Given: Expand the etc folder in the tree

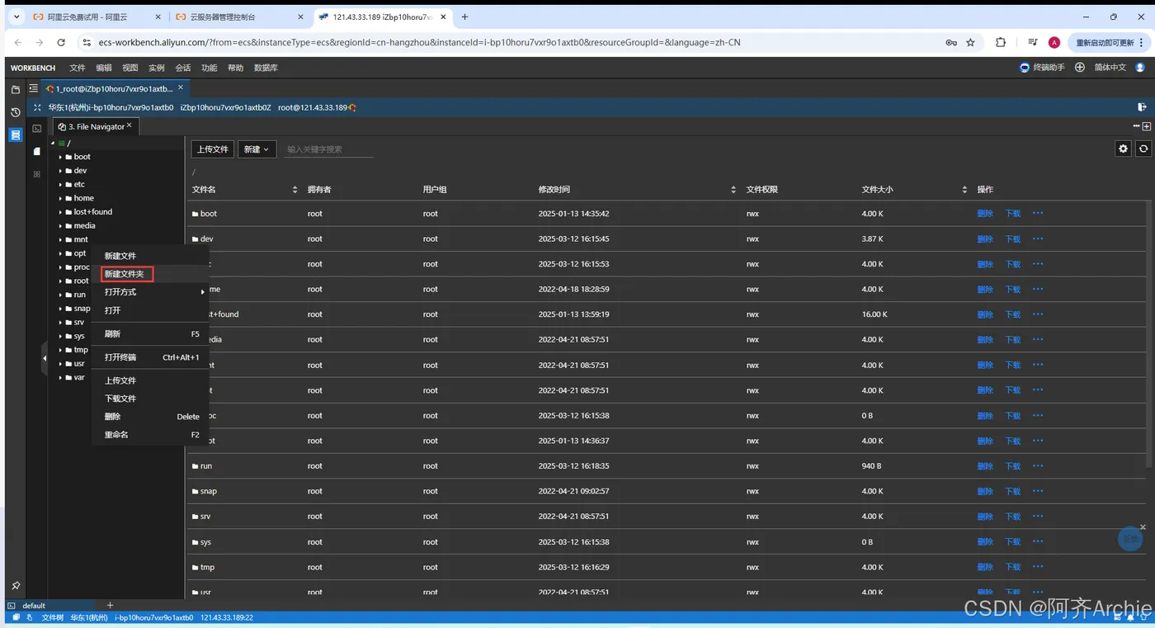Looking at the screenshot, I should click(x=60, y=184).
